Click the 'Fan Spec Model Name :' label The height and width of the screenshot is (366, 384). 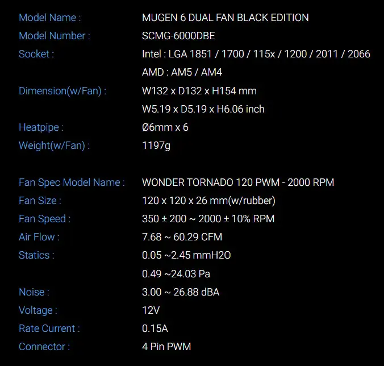[x=72, y=182]
